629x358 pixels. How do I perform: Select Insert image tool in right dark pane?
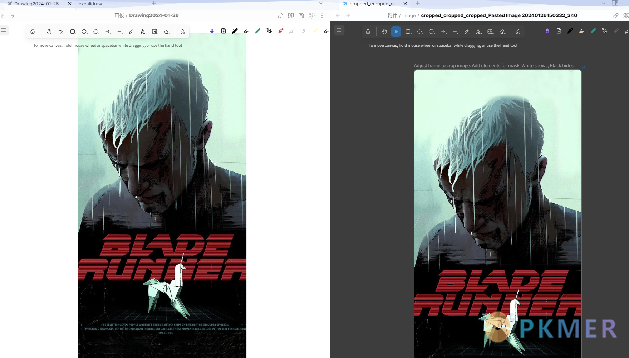click(490, 31)
